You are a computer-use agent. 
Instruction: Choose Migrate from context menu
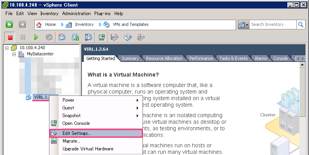[x=96, y=141]
